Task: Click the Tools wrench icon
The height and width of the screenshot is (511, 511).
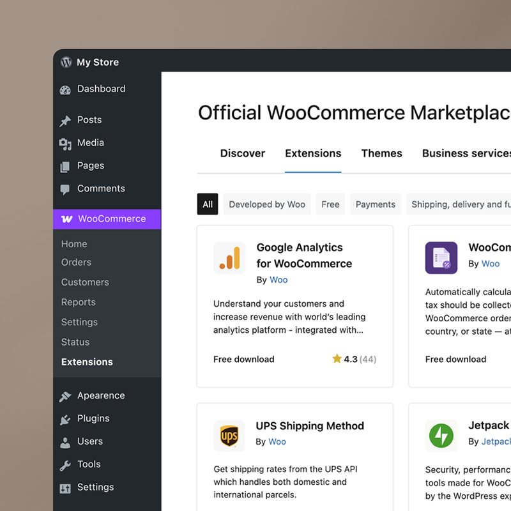Action: coord(65,465)
